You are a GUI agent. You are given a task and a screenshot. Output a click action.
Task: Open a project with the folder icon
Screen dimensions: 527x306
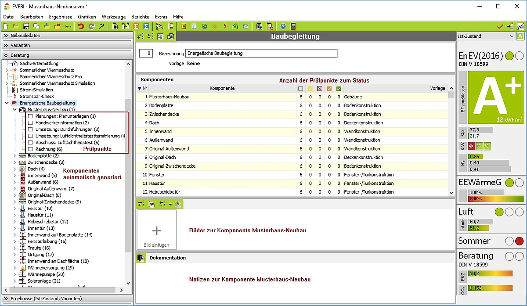16,26
